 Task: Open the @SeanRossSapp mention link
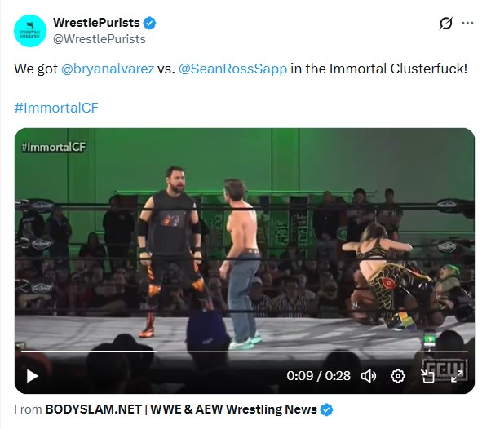pos(232,69)
